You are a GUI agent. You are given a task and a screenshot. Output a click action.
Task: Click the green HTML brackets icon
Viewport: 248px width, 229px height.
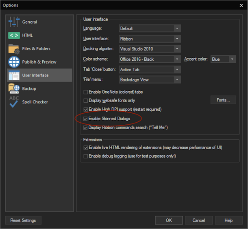(x=14, y=35)
